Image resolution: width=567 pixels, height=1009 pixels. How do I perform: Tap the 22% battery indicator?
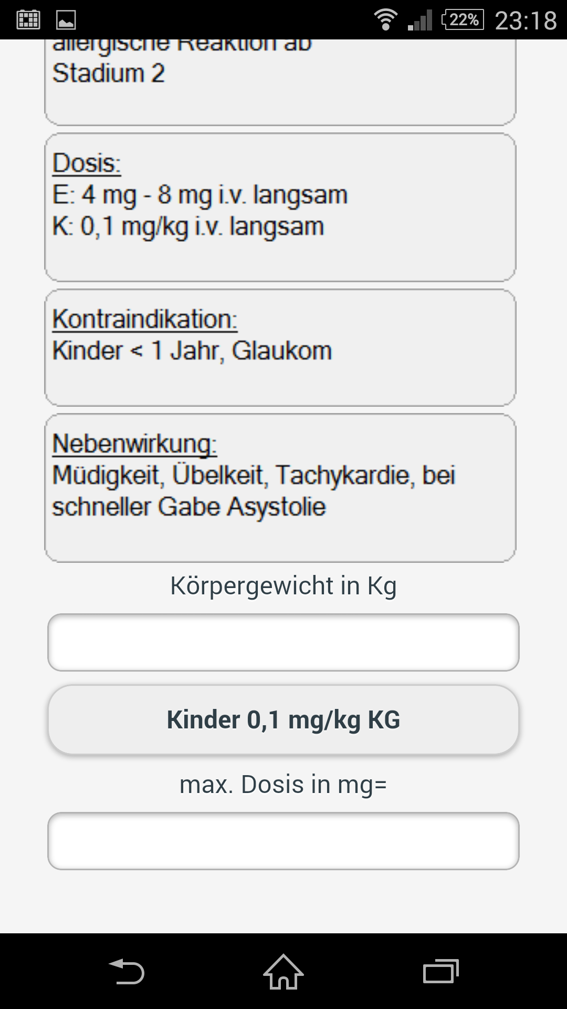tap(463, 20)
